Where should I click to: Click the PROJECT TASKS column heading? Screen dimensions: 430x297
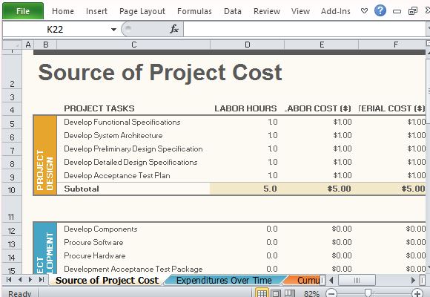tap(99, 108)
